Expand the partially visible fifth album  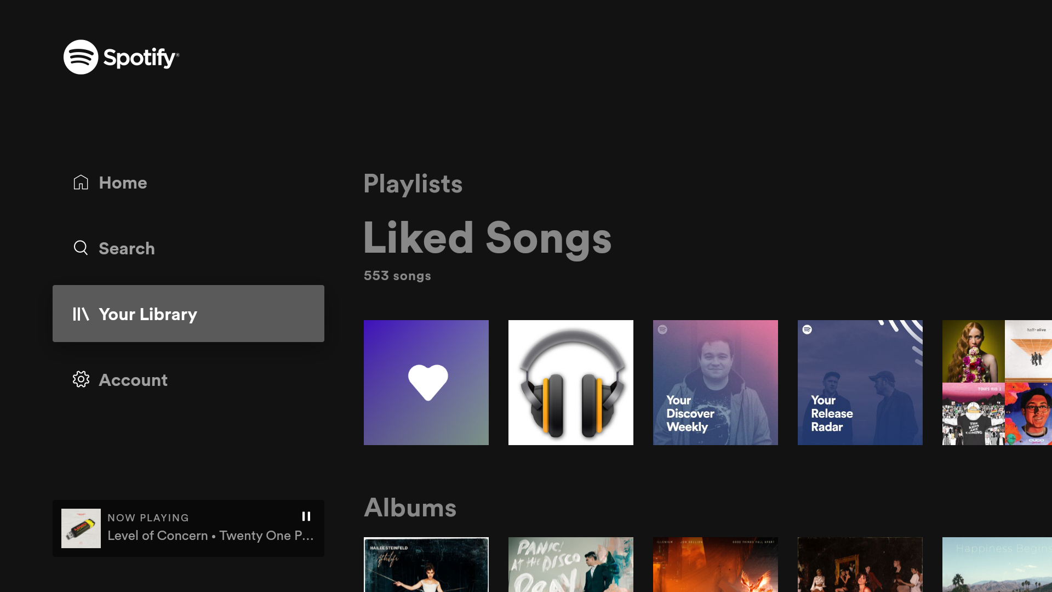click(997, 564)
